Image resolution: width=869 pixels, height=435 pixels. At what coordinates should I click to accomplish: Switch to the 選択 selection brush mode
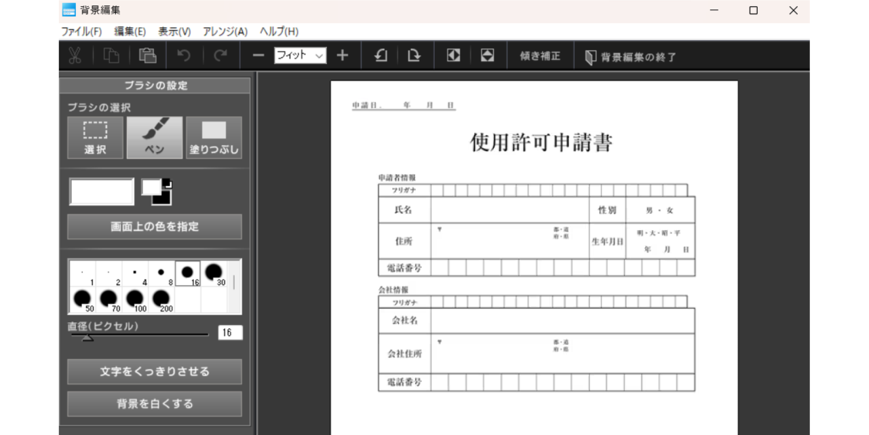coord(94,136)
